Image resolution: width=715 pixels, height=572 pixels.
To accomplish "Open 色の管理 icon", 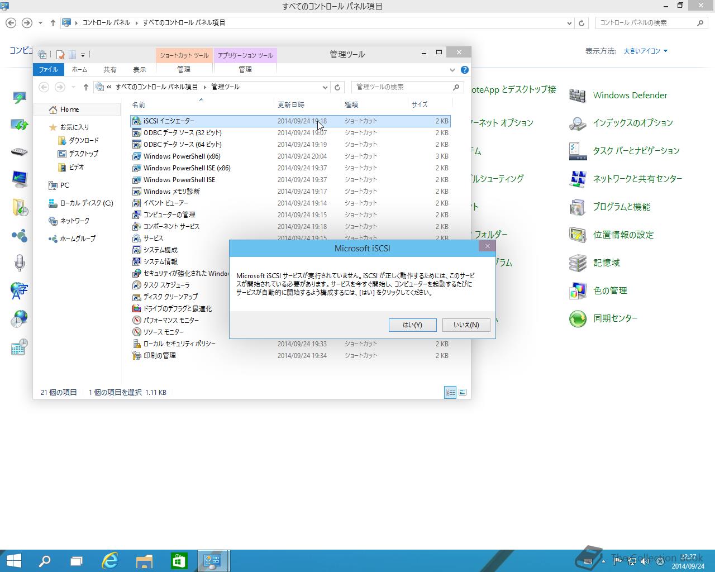I will [x=578, y=291].
